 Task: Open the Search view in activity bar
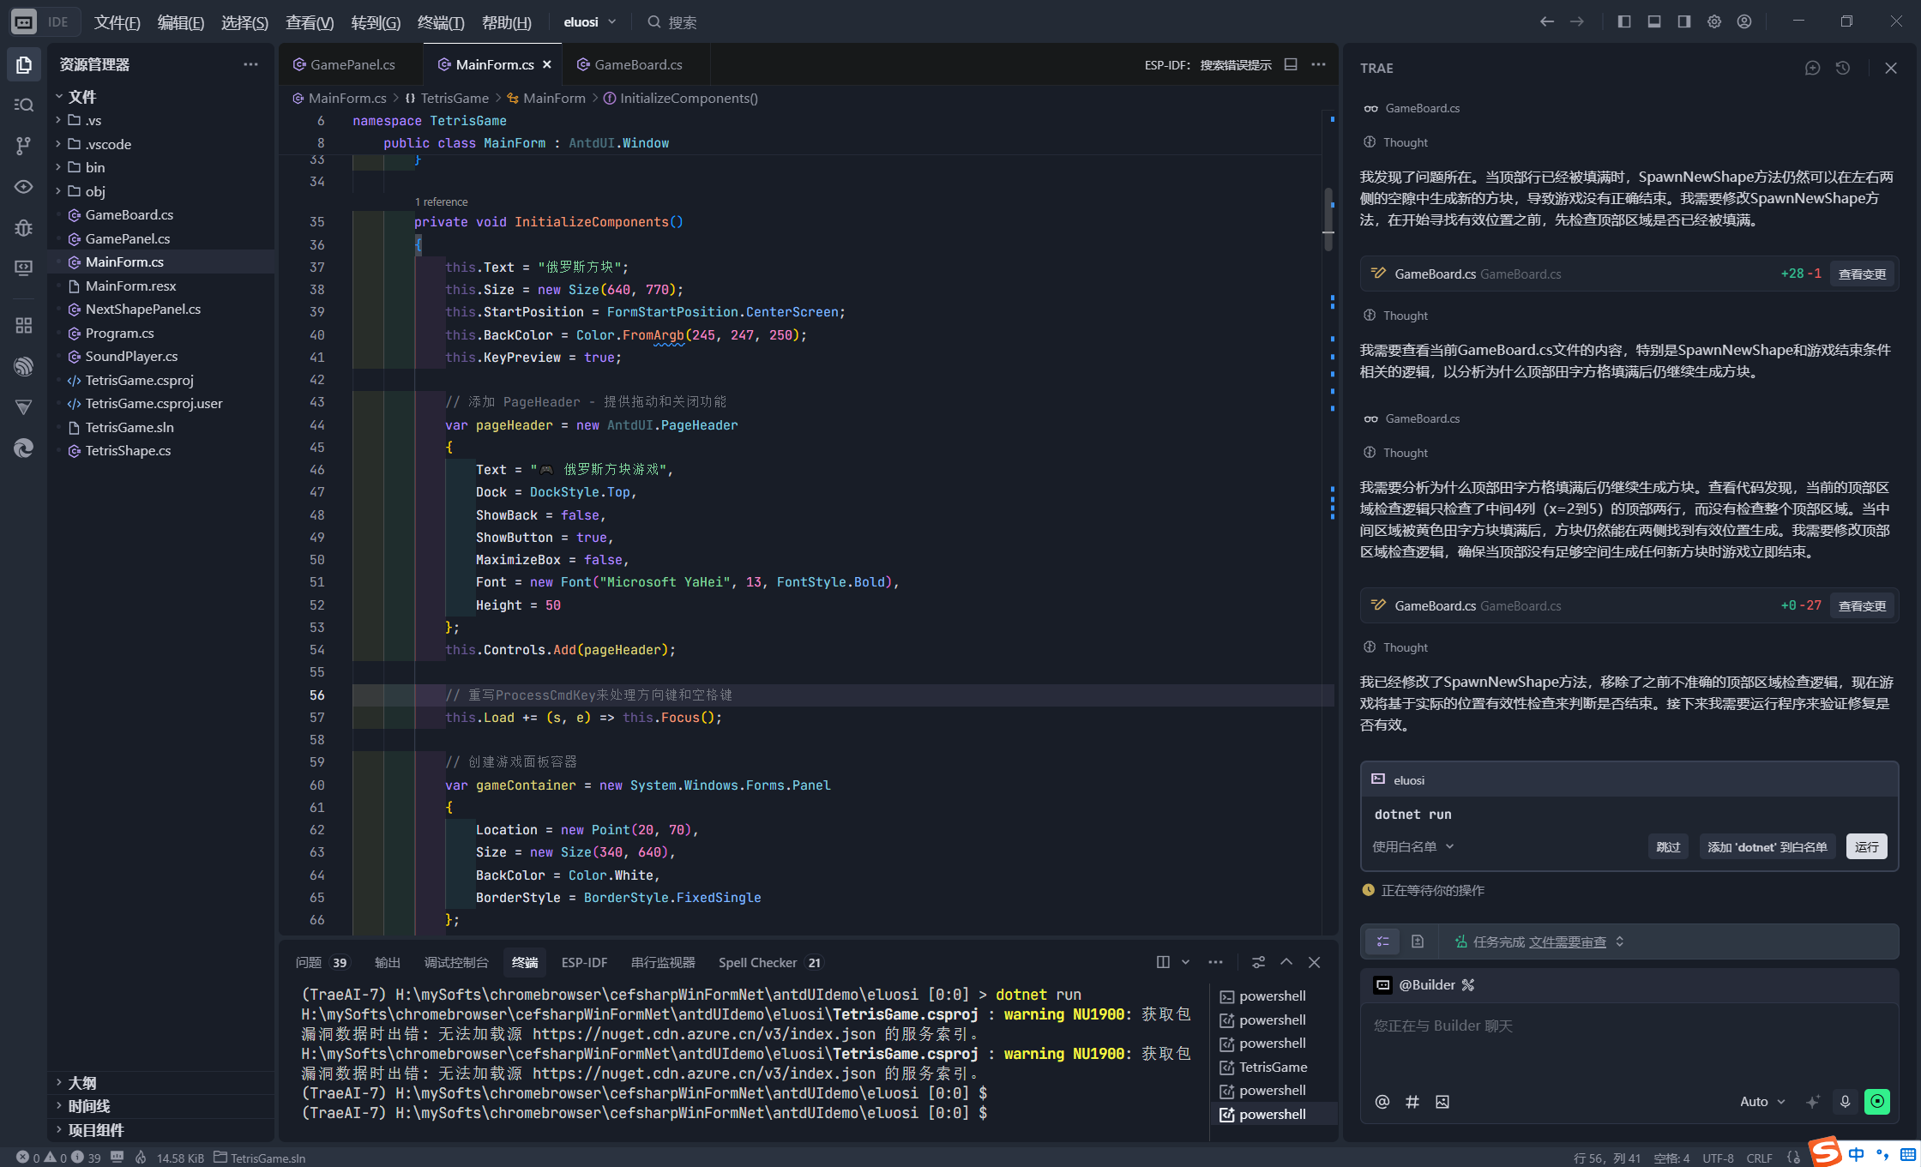(24, 105)
